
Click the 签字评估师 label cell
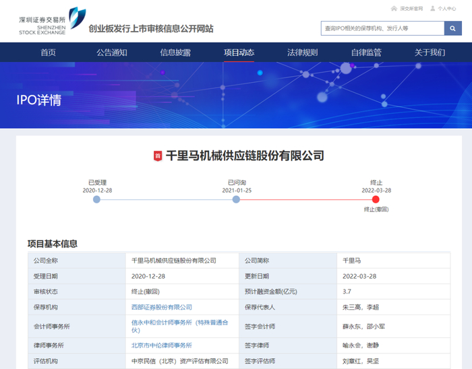pos(288,361)
